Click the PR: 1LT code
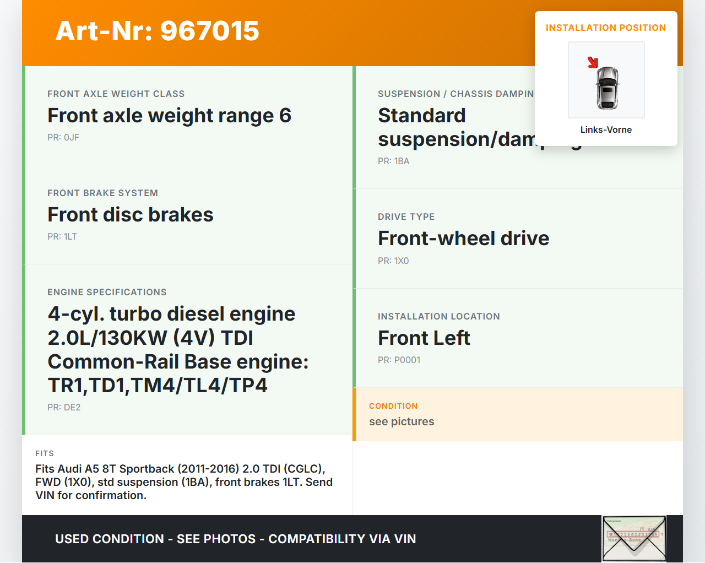 click(x=62, y=236)
